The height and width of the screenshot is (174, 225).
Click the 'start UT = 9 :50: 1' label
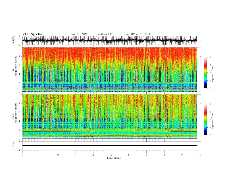tap(137, 34)
